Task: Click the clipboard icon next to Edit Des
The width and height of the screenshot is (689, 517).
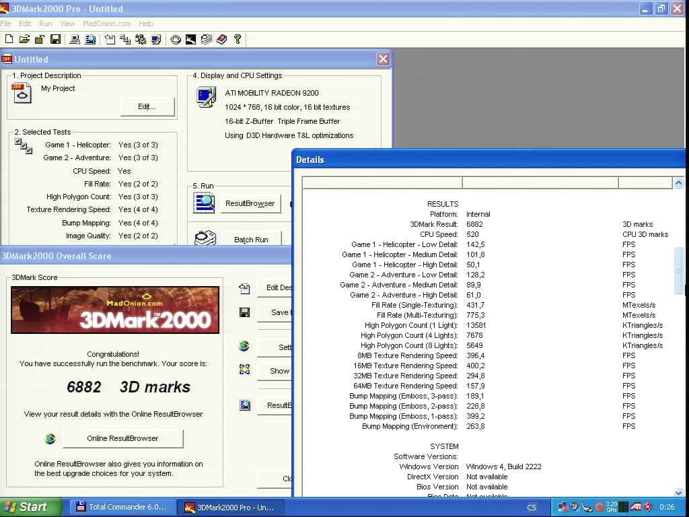Action: point(244,288)
